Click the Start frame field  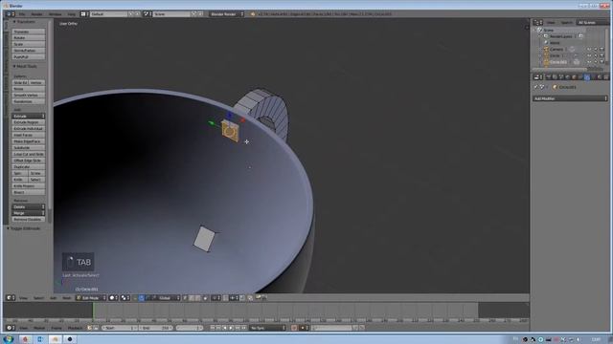tap(119, 328)
